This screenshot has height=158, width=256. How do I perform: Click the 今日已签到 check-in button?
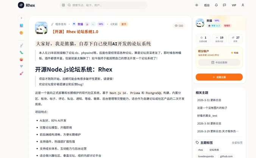pos(219,62)
